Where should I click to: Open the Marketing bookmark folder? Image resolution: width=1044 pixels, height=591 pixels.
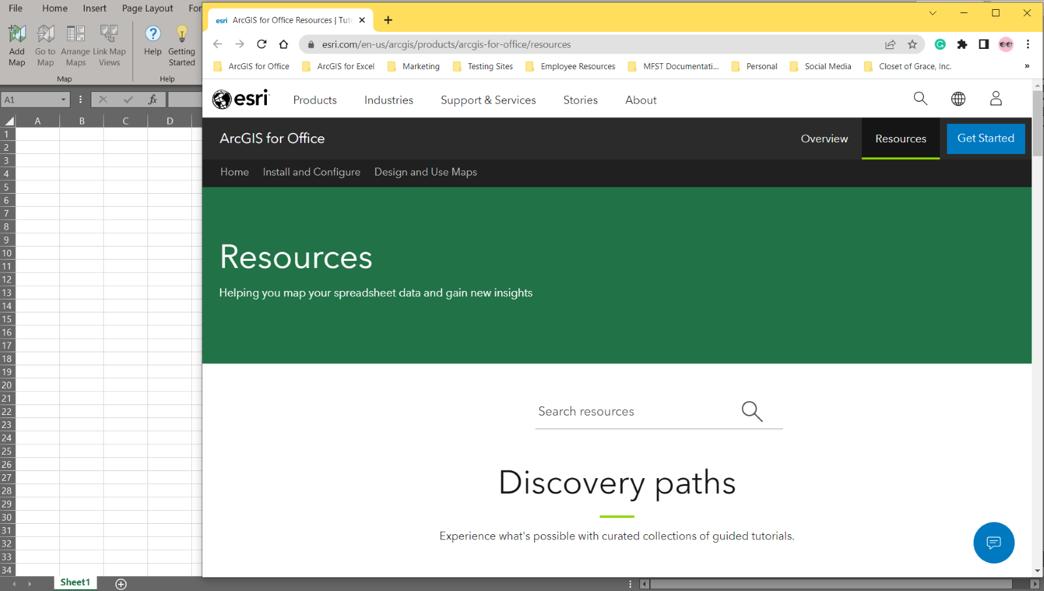[x=414, y=67]
